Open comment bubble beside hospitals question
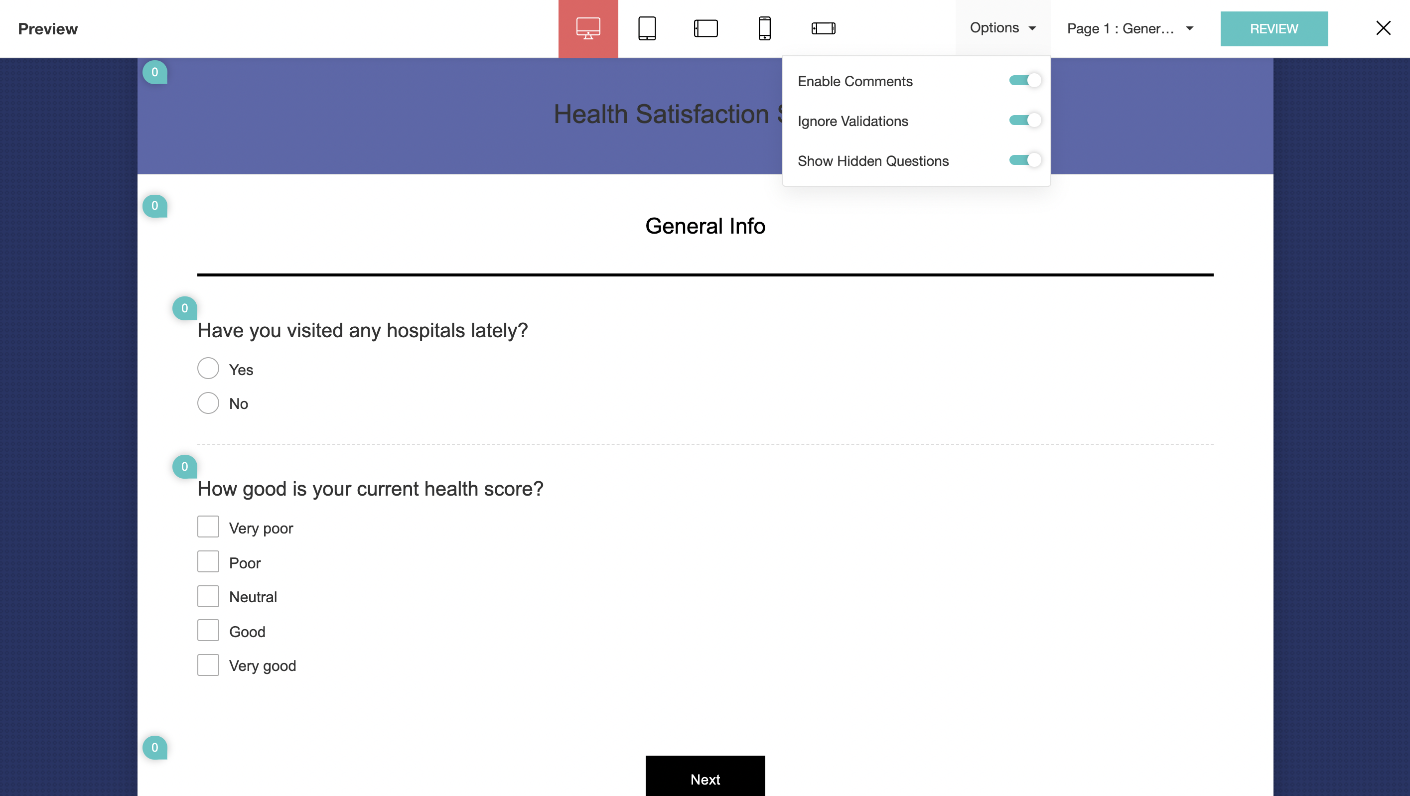 (x=184, y=308)
